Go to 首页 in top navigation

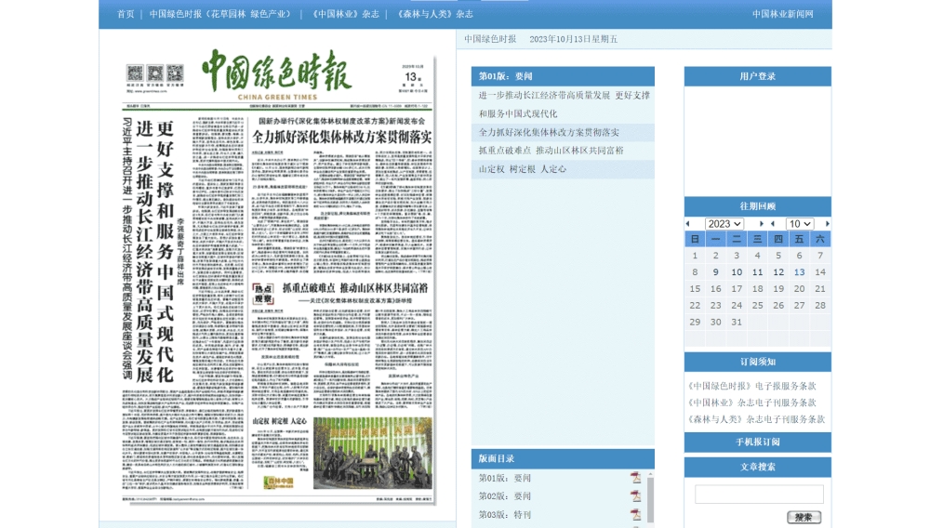point(126,14)
